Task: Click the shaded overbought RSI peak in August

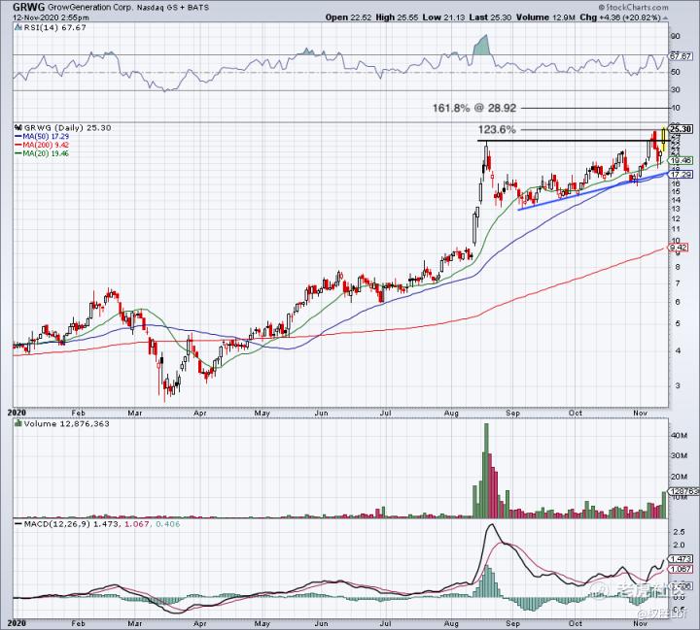Action: 483,46
